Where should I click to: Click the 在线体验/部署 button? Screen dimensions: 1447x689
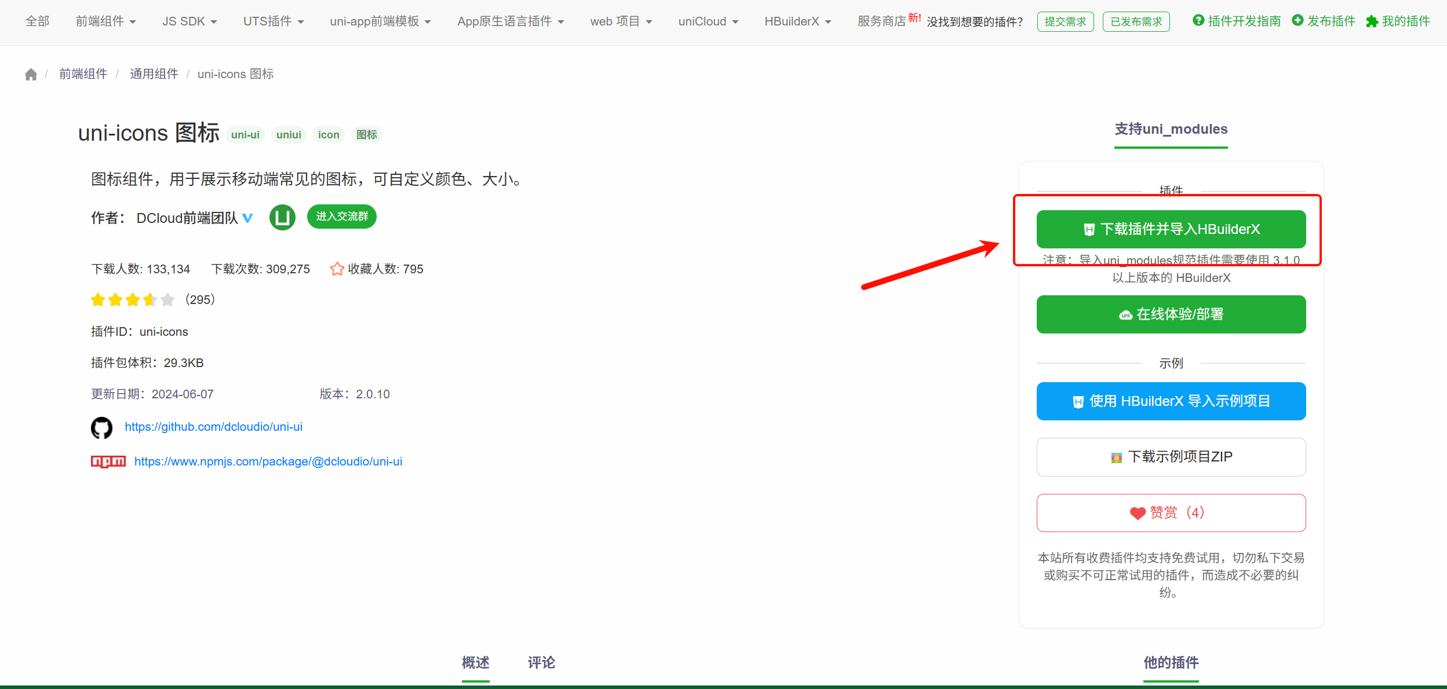[1171, 314]
